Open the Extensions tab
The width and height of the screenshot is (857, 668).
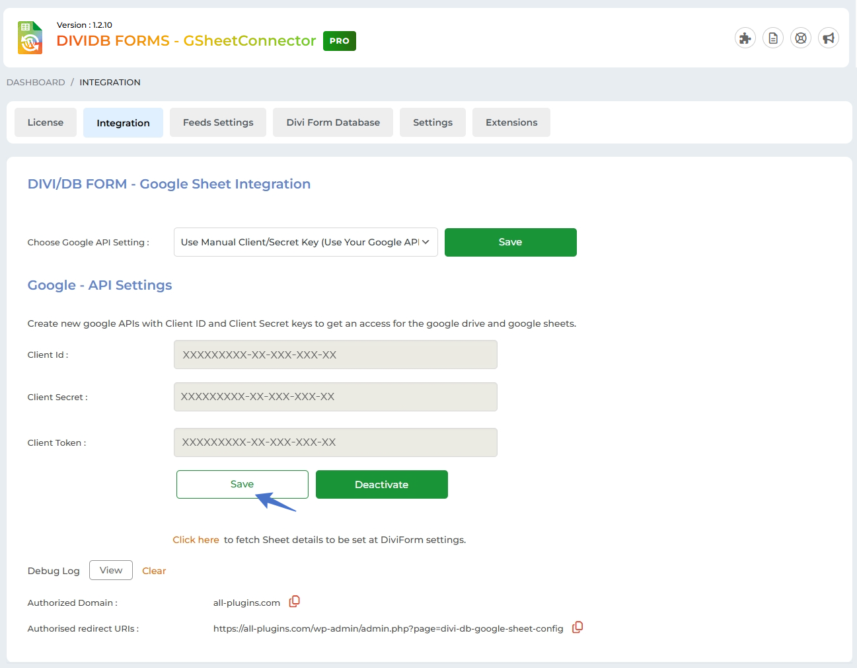(x=511, y=122)
